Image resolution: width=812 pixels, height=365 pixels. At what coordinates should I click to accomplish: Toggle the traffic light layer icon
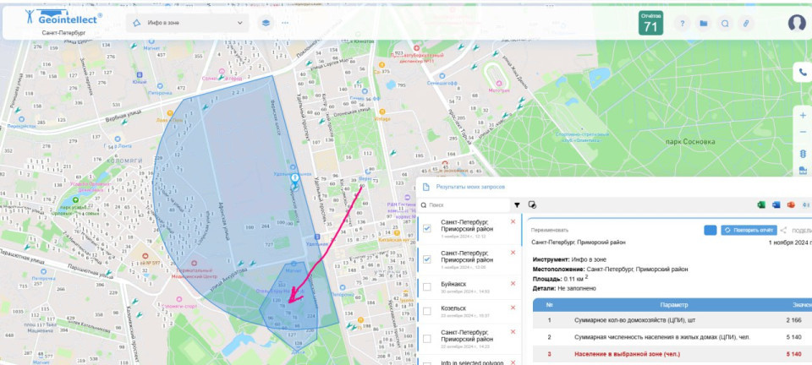(803, 154)
